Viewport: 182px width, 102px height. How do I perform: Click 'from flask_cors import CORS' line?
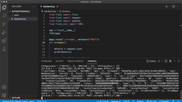pos(66,24)
